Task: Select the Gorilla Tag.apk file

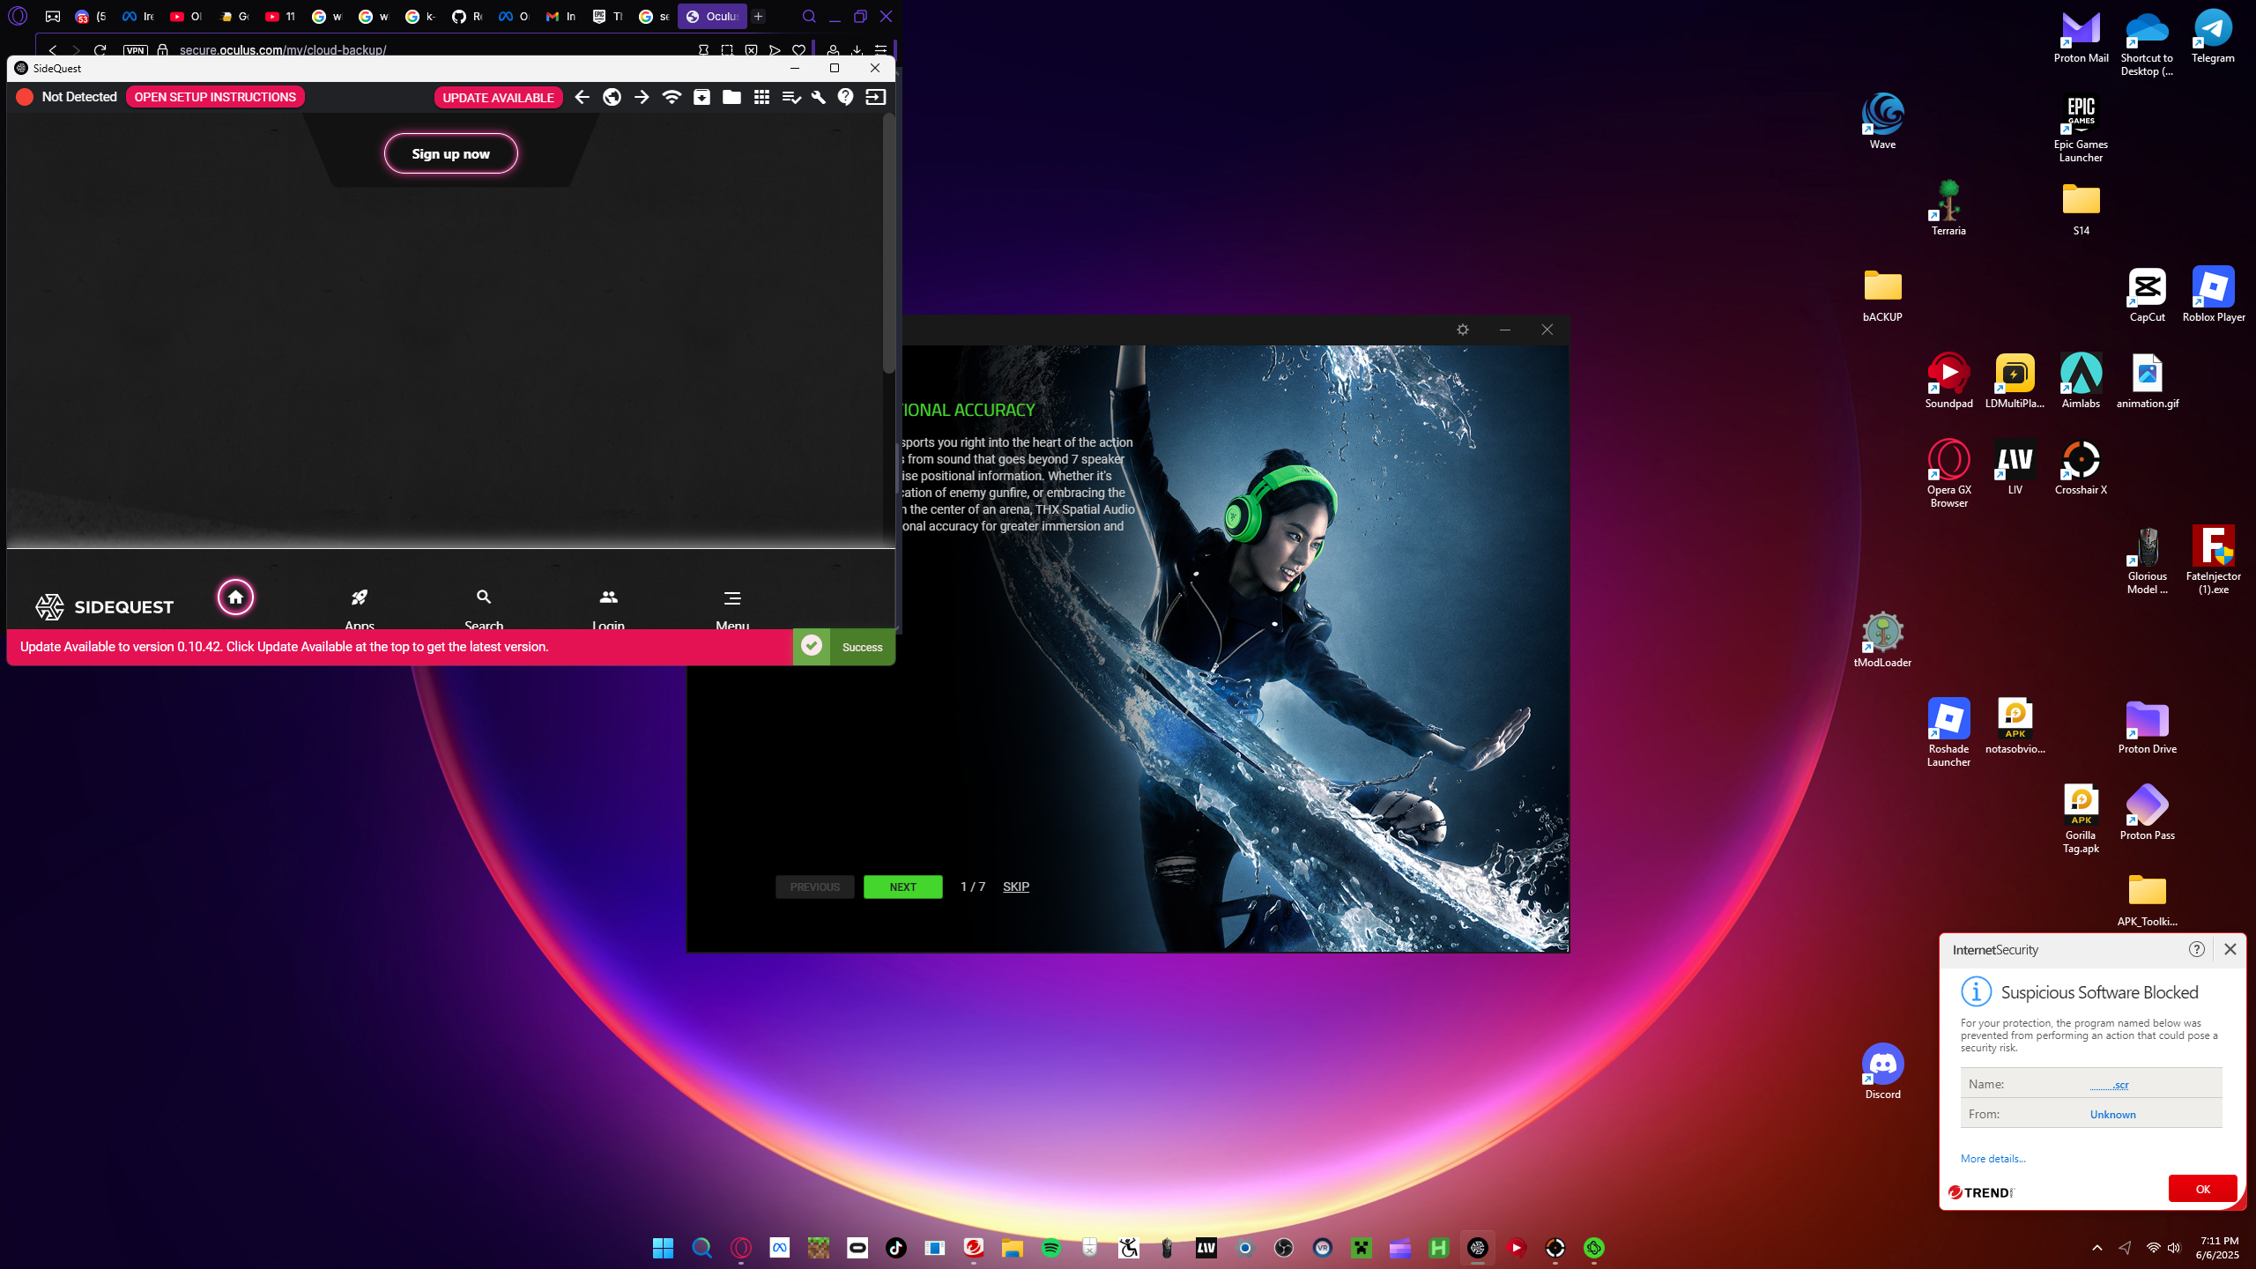Action: click(2081, 820)
